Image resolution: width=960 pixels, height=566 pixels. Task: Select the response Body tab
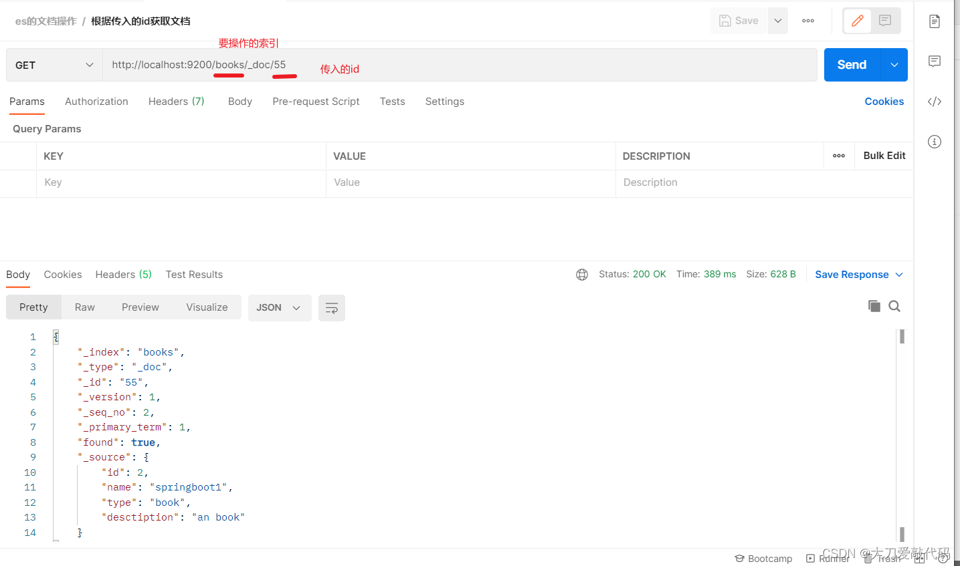[18, 275]
